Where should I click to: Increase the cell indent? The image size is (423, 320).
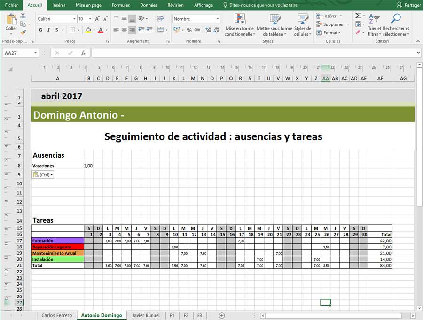point(149,30)
